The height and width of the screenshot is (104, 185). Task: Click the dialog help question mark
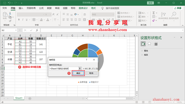pos(87,60)
